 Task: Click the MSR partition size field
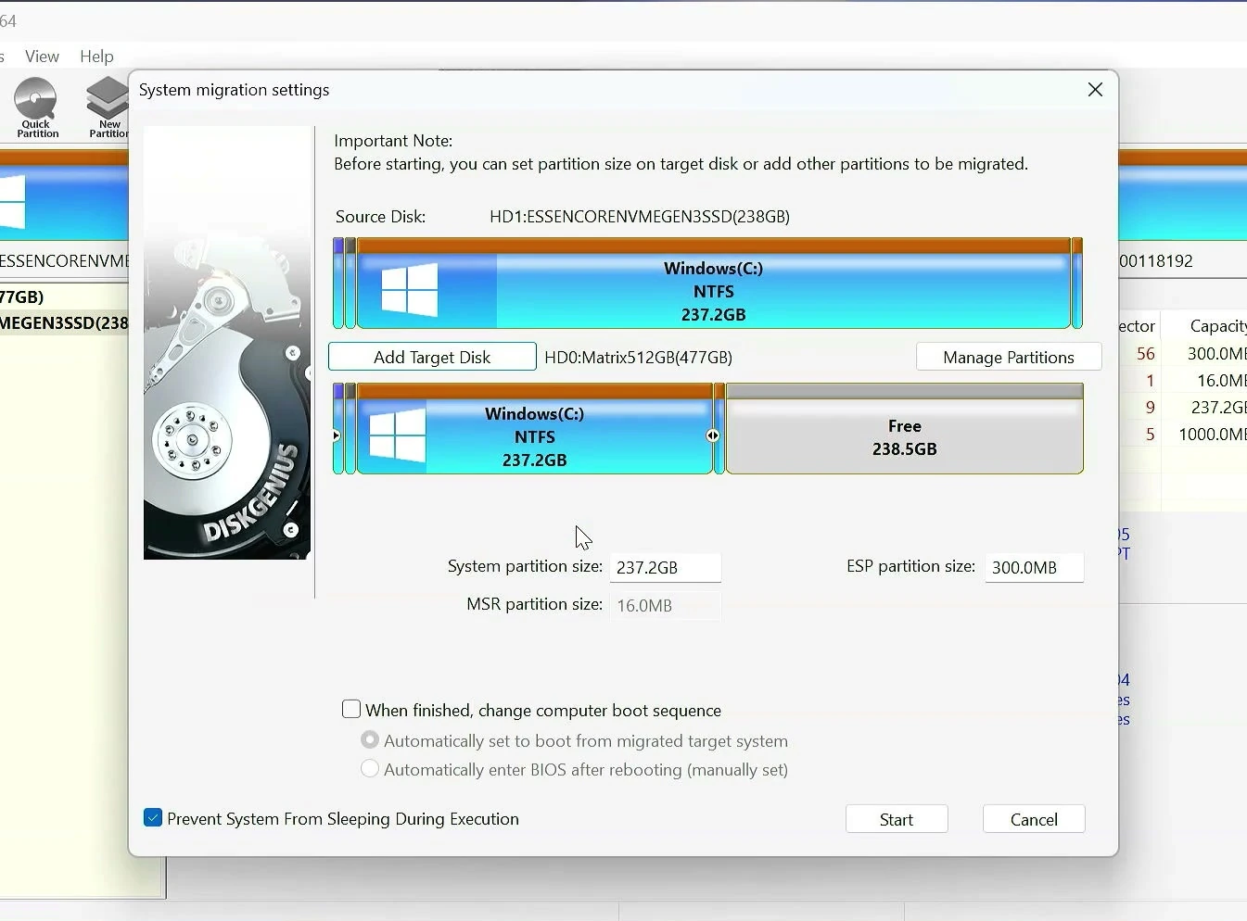666,605
